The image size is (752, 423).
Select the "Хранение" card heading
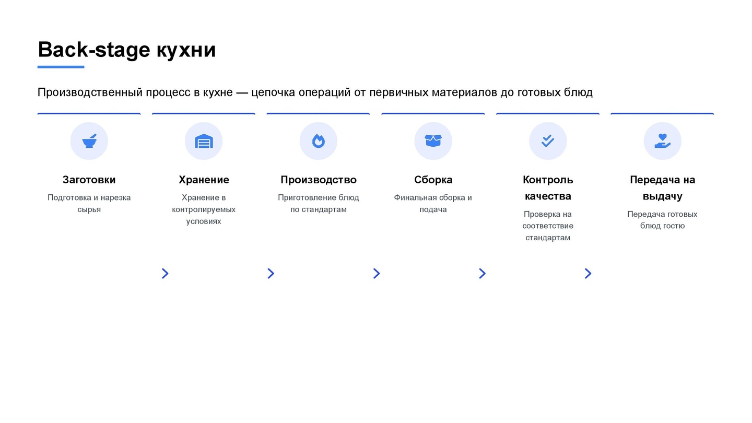pos(204,180)
